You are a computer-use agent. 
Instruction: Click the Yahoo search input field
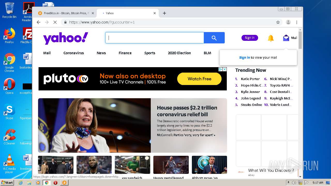(x=155, y=38)
